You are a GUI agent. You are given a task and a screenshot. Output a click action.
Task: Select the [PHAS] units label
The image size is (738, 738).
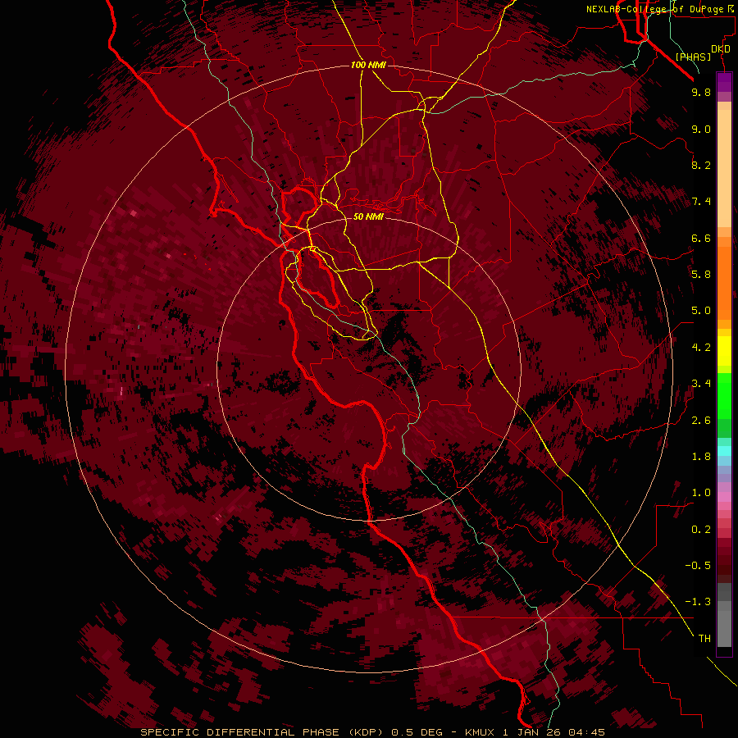[x=693, y=57]
